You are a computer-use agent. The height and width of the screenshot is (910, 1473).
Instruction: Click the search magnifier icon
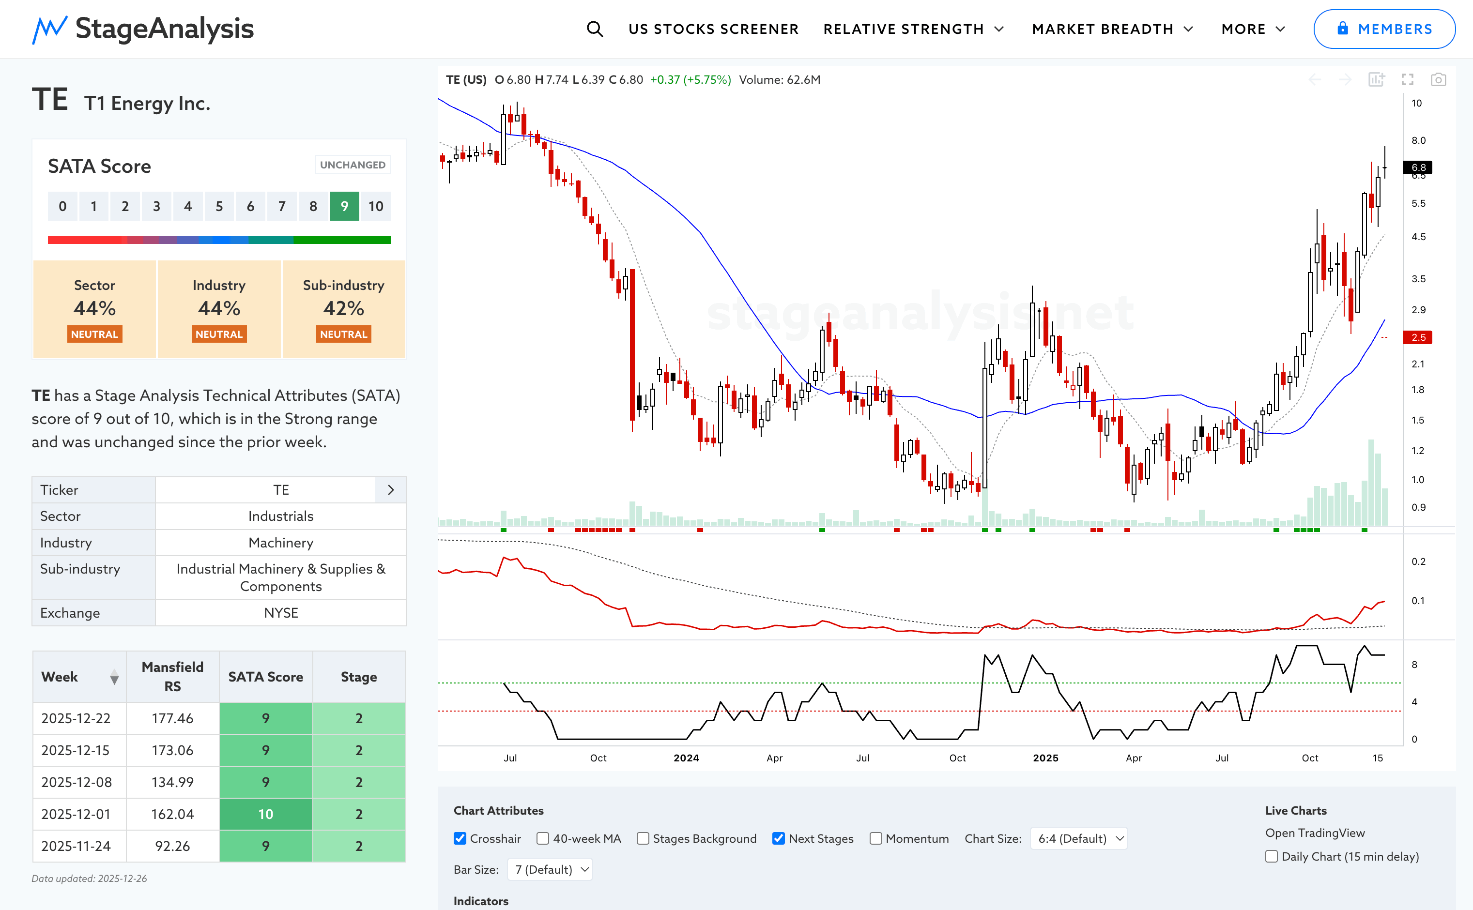(594, 29)
